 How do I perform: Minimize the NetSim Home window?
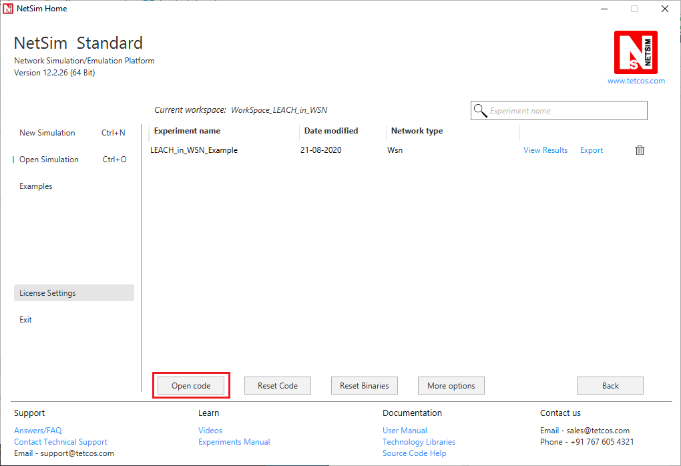[x=604, y=9]
